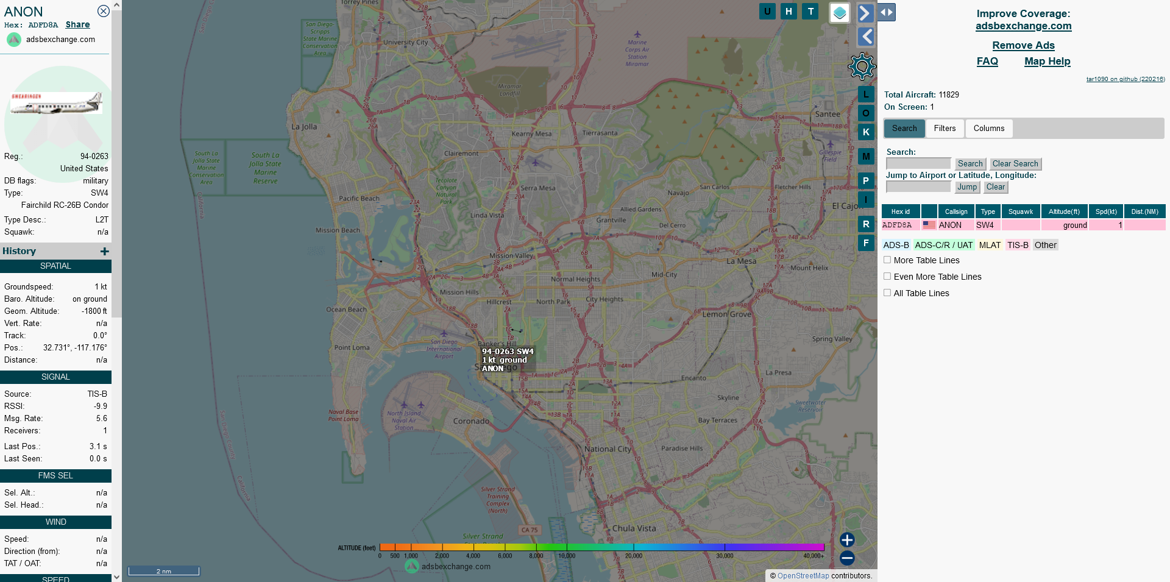Click the right chevron sidebar toggle
This screenshot has height=582, width=1170.
pos(865,13)
